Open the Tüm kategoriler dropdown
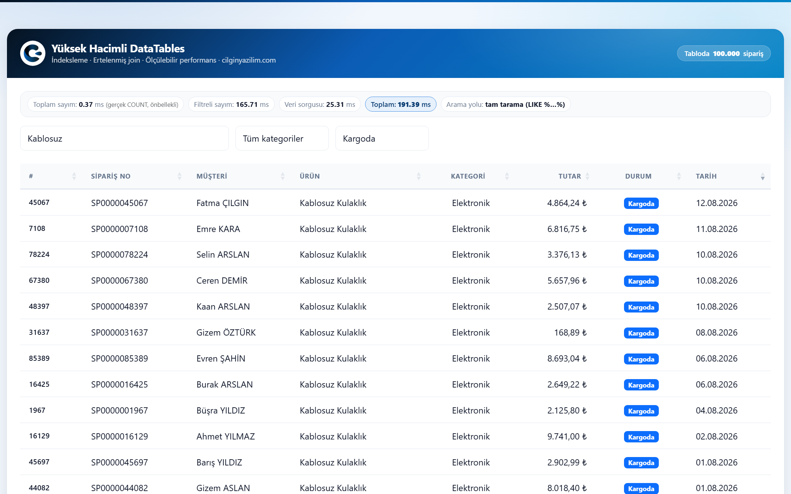The image size is (791, 494). pos(282,138)
